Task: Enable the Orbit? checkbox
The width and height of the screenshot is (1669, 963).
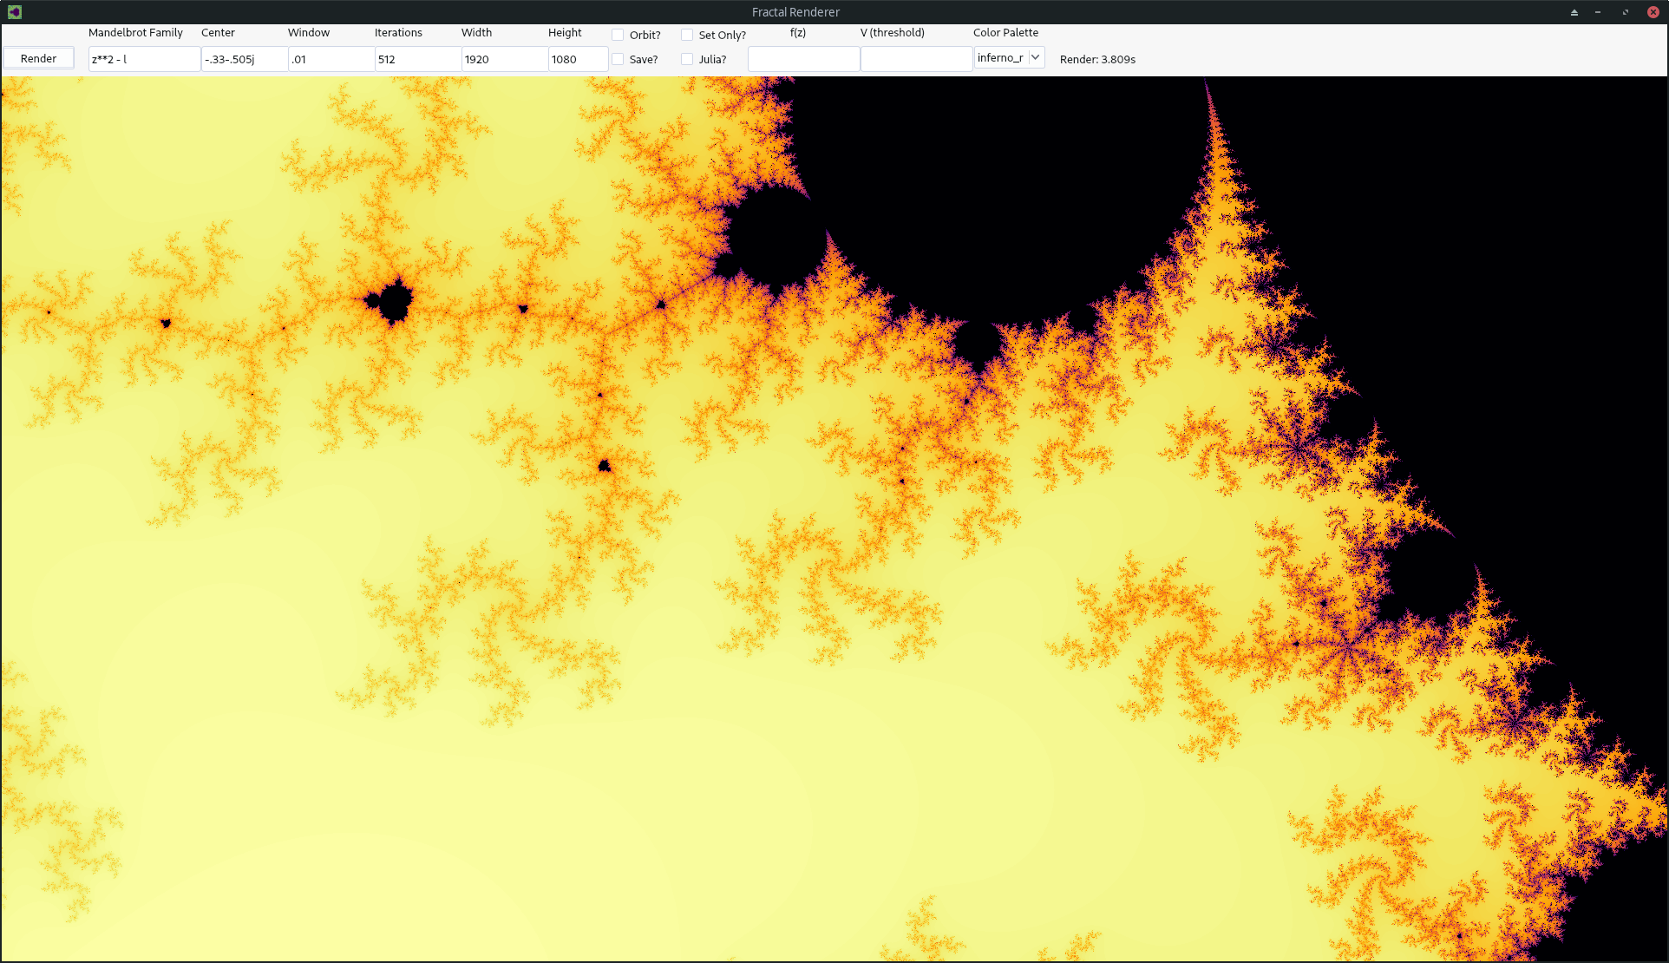Action: tap(618, 35)
